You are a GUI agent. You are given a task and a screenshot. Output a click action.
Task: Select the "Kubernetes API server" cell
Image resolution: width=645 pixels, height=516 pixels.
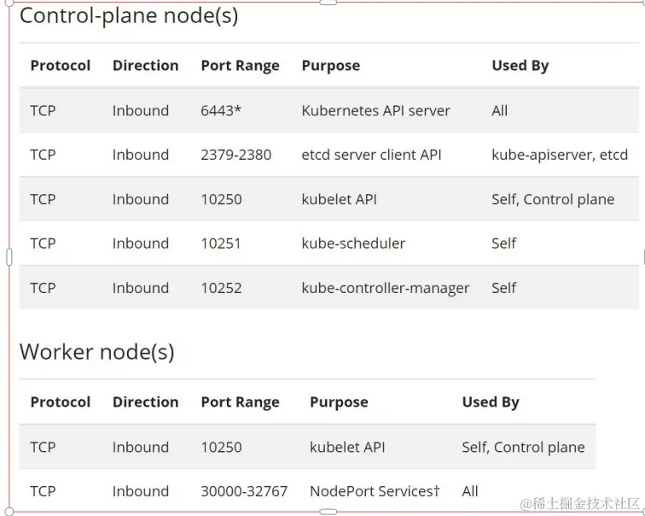coord(375,110)
